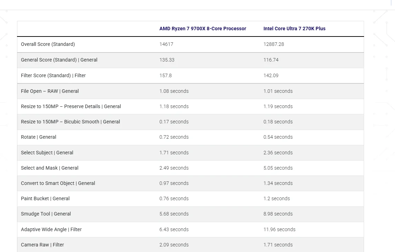The image size is (395, 252).
Task: Click the 1.18 seconds cell
Action: pos(174,106)
